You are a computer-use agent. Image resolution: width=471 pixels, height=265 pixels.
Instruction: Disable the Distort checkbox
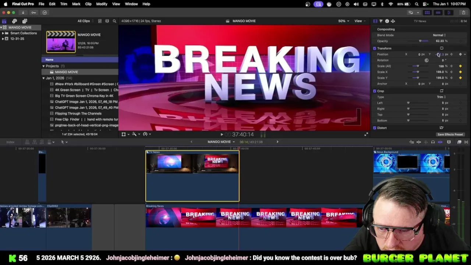(375, 128)
